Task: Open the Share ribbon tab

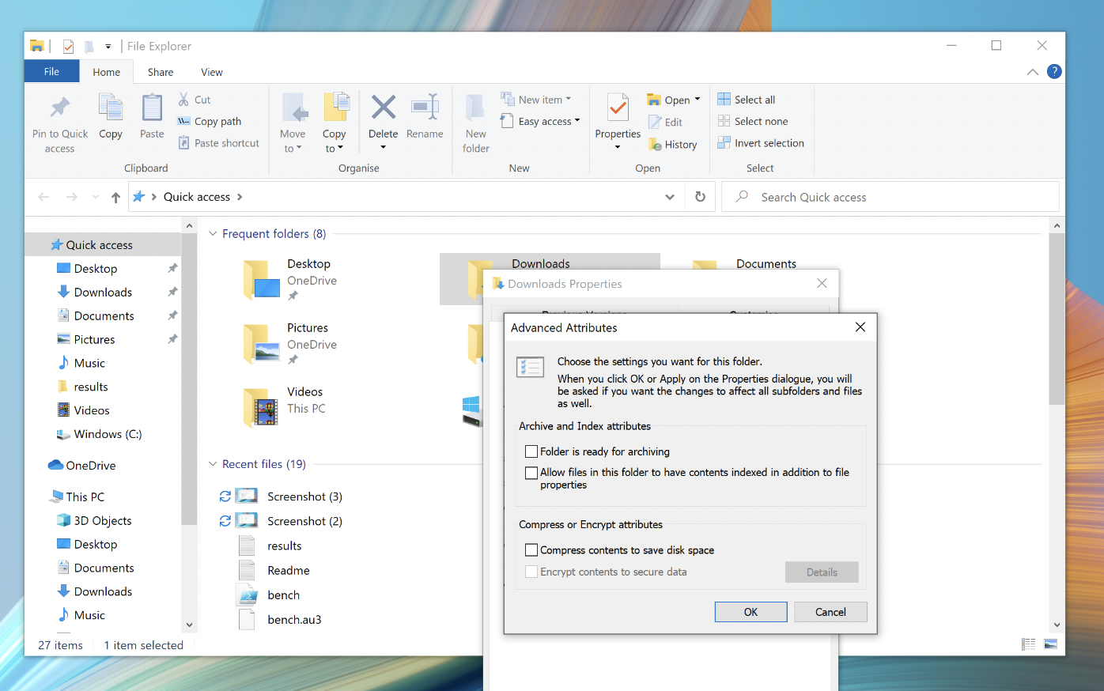Action: pyautogui.click(x=160, y=71)
